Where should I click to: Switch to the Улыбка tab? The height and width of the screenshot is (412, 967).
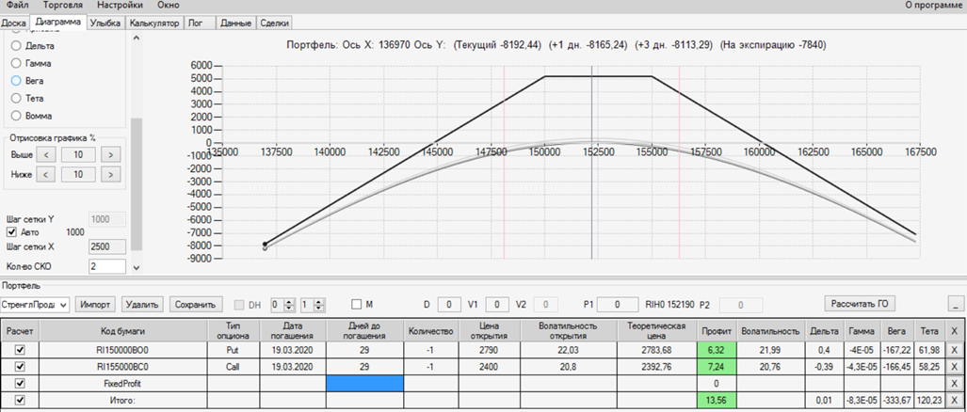(x=105, y=23)
